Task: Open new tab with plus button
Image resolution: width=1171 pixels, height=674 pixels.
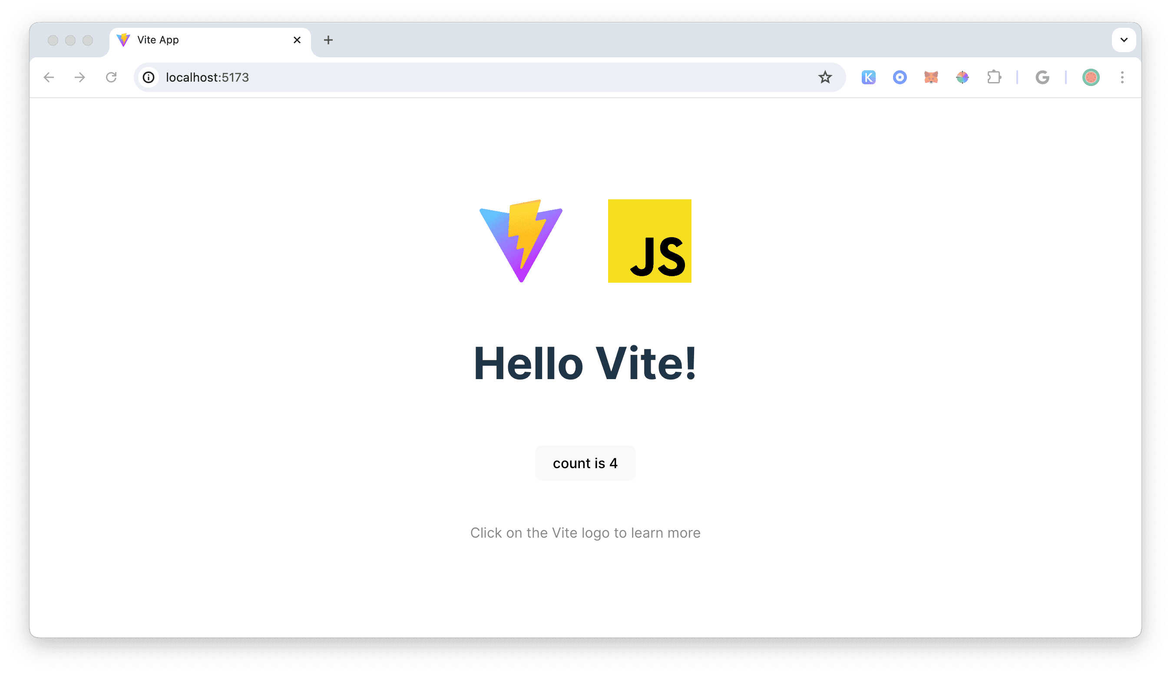Action: click(328, 40)
